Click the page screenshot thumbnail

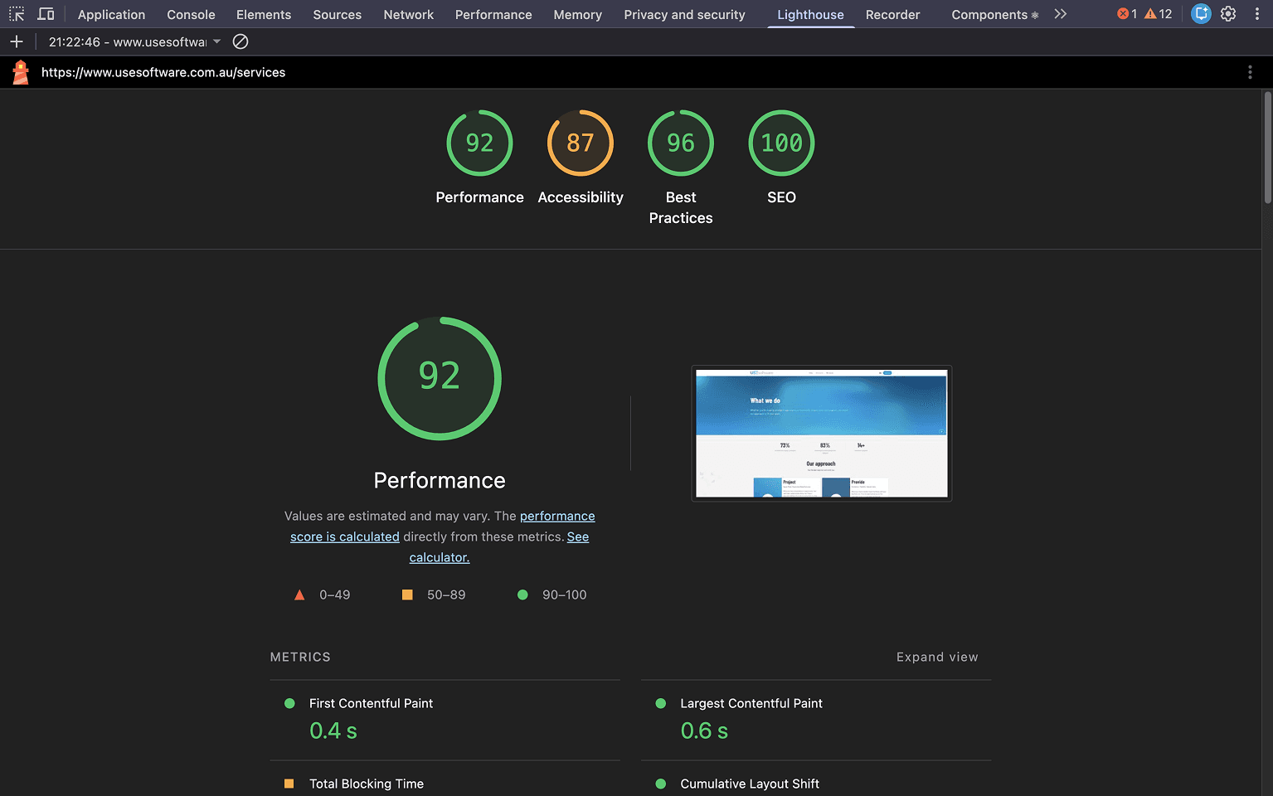[821, 433]
